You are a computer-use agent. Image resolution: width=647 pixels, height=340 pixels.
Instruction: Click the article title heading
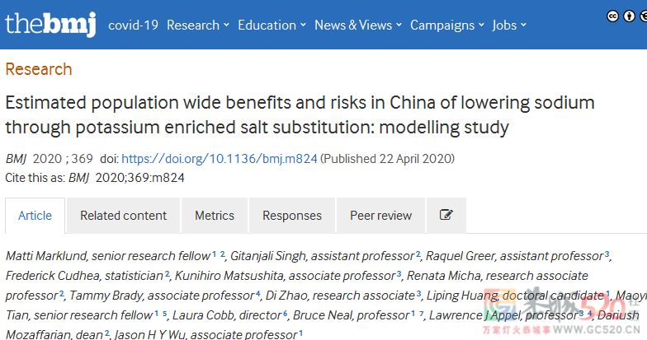point(300,115)
